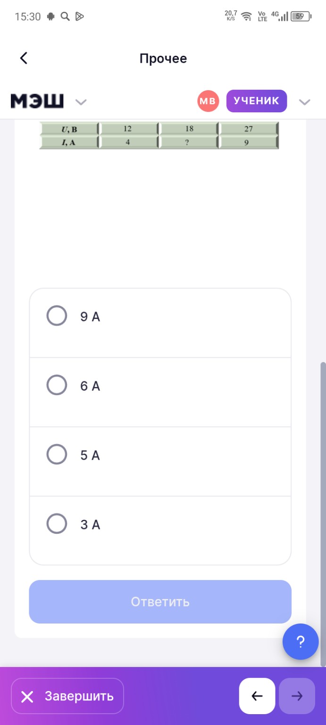
Task: Tap the MB profile avatar
Action: [x=208, y=101]
